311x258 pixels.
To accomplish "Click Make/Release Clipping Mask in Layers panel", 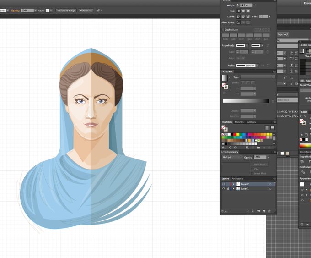I will 252,211.
